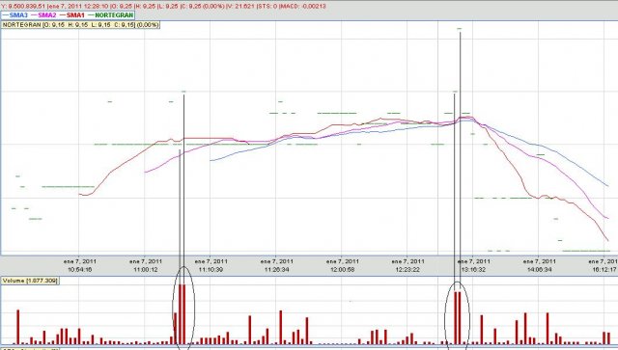Click the 13:16:32 time axis label
Screen dimensions: 618x350
click(474, 265)
